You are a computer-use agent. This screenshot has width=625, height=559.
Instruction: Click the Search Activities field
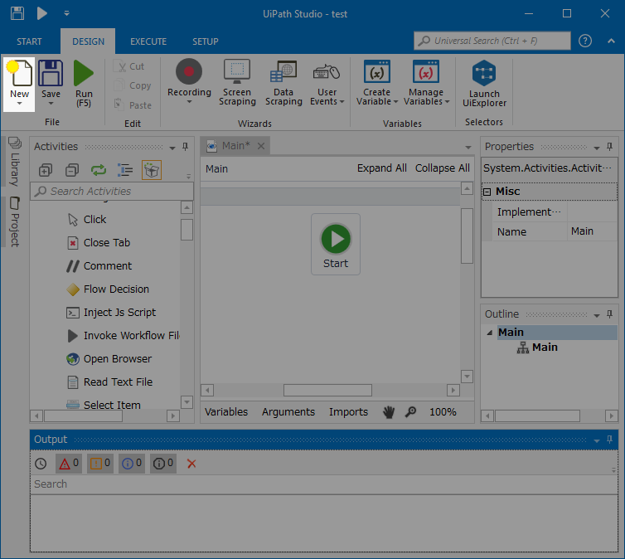[x=112, y=192]
